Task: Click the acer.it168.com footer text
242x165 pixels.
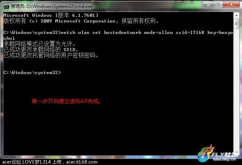Action: [x=82, y=162]
